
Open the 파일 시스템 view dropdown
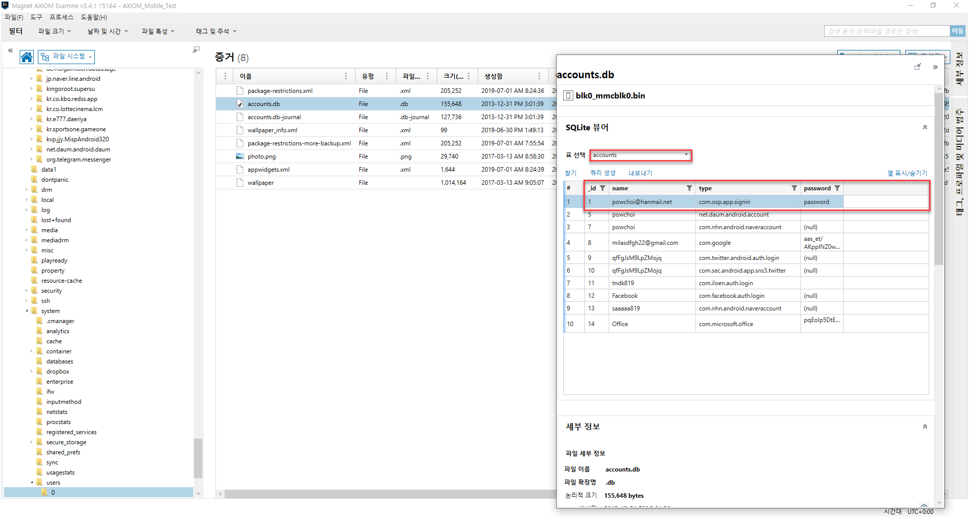click(67, 57)
